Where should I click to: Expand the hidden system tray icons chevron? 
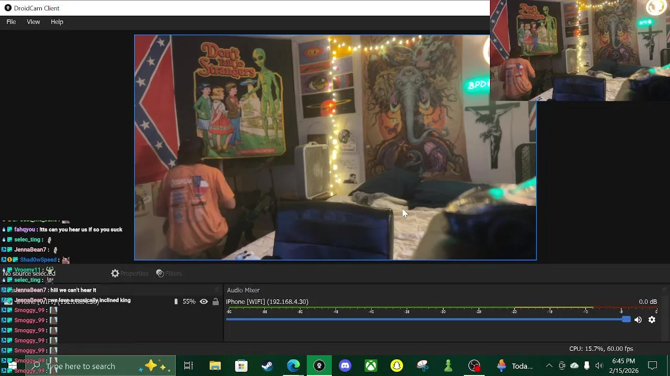click(x=549, y=366)
